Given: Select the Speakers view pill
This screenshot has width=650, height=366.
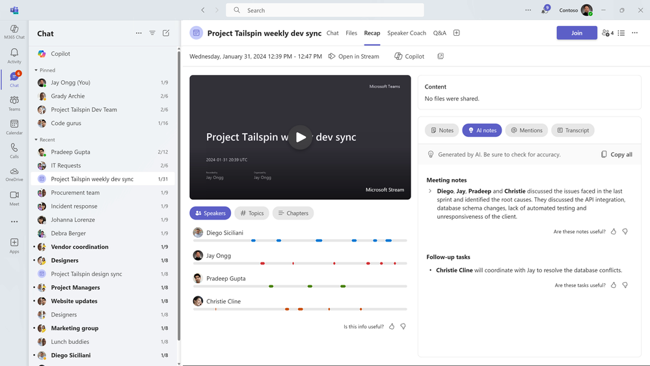Looking at the screenshot, I should (x=210, y=213).
